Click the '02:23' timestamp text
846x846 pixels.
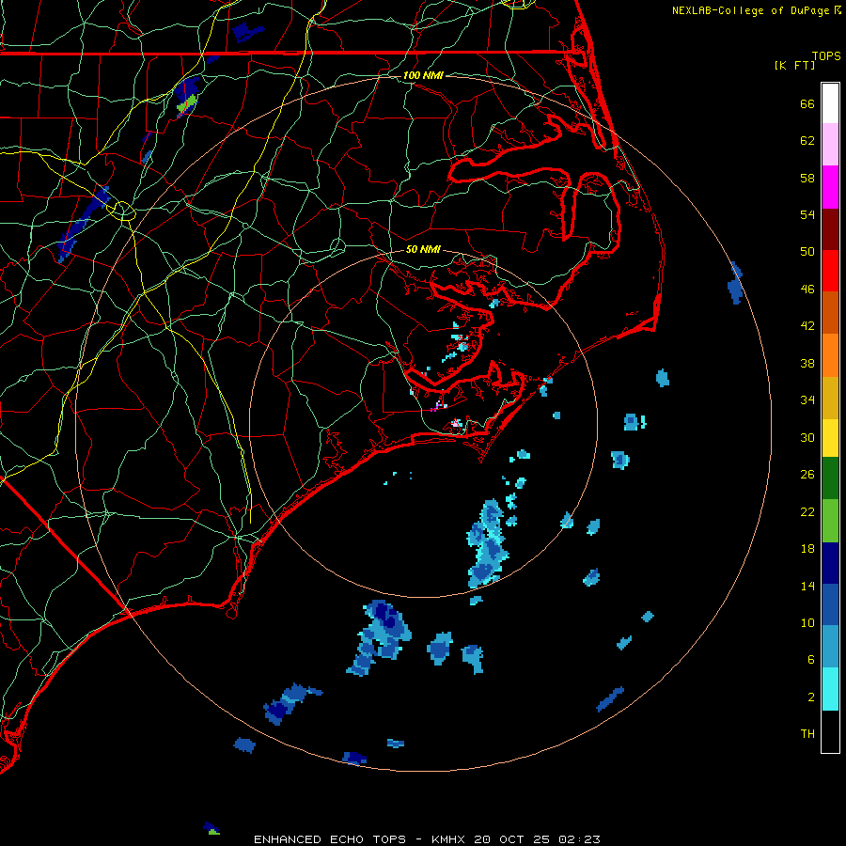click(579, 839)
